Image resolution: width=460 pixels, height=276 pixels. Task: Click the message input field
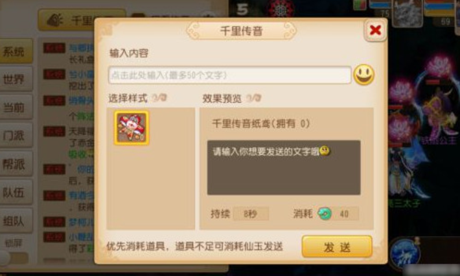pyautogui.click(x=230, y=75)
